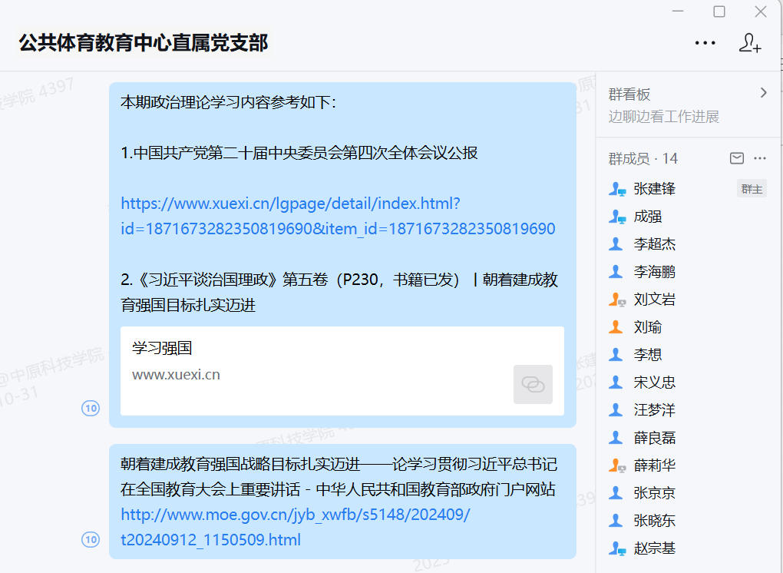Click the read count badge on second message
This screenshot has width=783, height=573.
(91, 540)
